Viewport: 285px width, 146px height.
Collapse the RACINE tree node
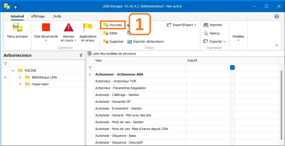(13, 70)
